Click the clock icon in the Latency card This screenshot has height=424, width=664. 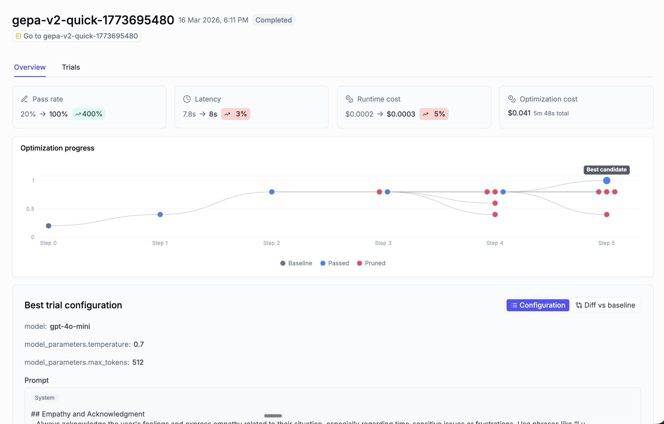tap(187, 99)
